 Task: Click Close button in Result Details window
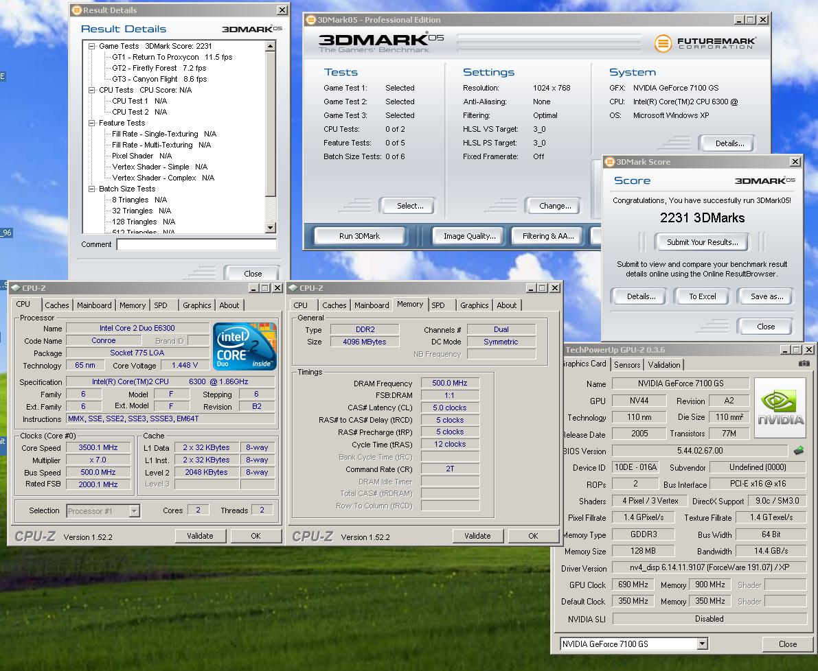253,274
